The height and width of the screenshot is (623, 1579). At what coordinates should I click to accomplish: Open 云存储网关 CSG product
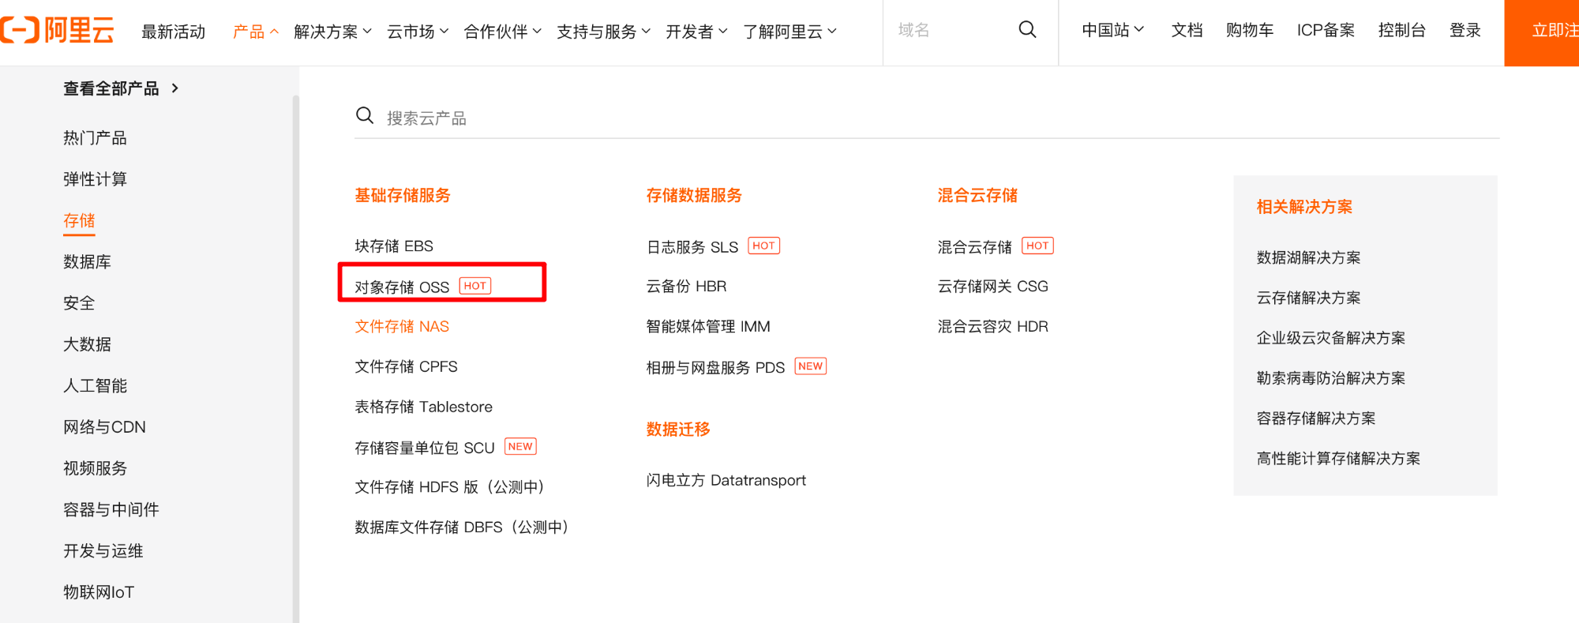click(x=992, y=286)
